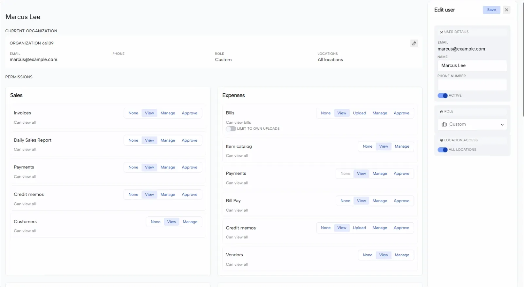Click the All locations value under Locations

click(x=330, y=60)
